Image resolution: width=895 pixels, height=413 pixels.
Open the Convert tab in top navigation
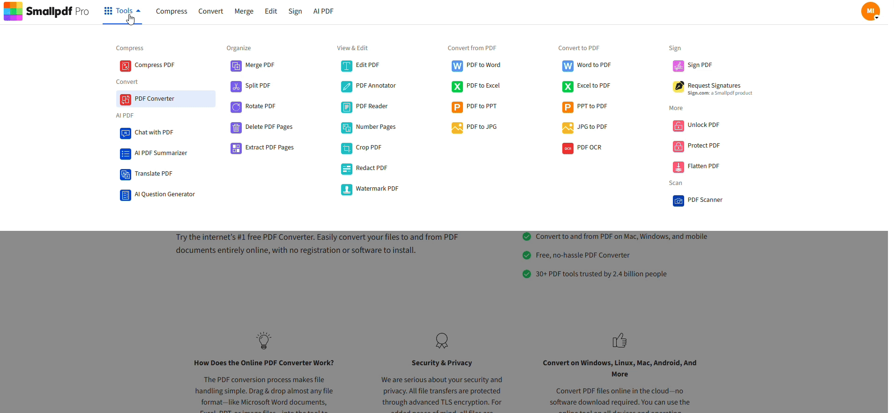coord(210,11)
